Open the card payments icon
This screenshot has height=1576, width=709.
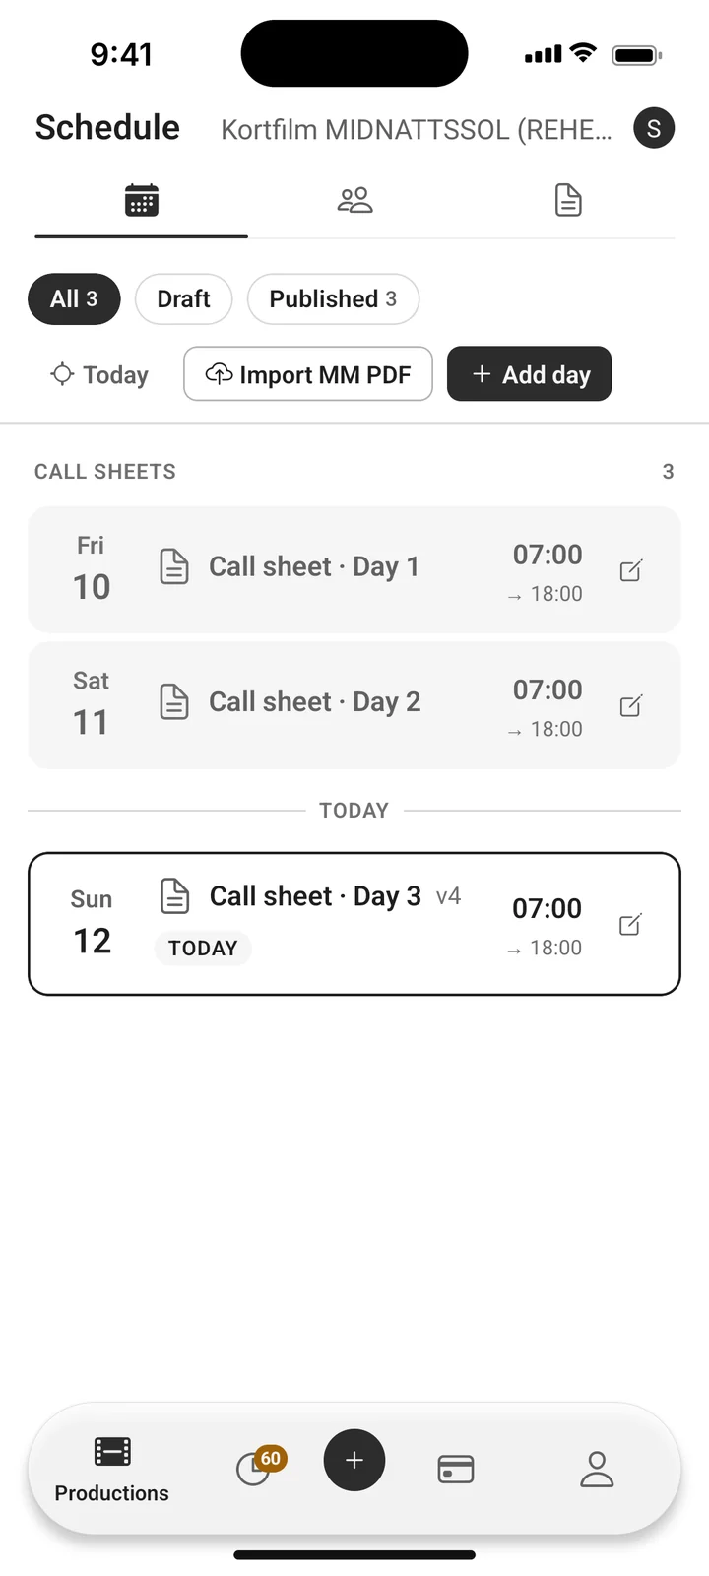pyautogui.click(x=456, y=1469)
